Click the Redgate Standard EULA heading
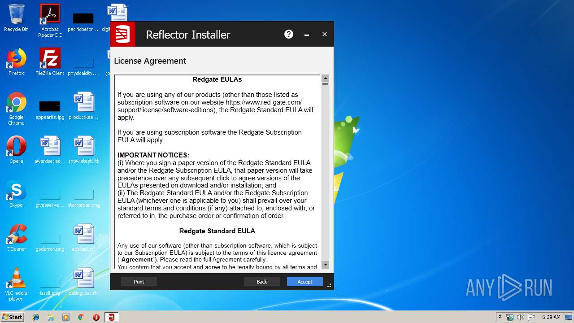 tap(217, 231)
